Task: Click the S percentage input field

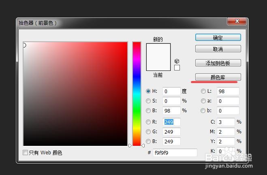Action: point(171,101)
